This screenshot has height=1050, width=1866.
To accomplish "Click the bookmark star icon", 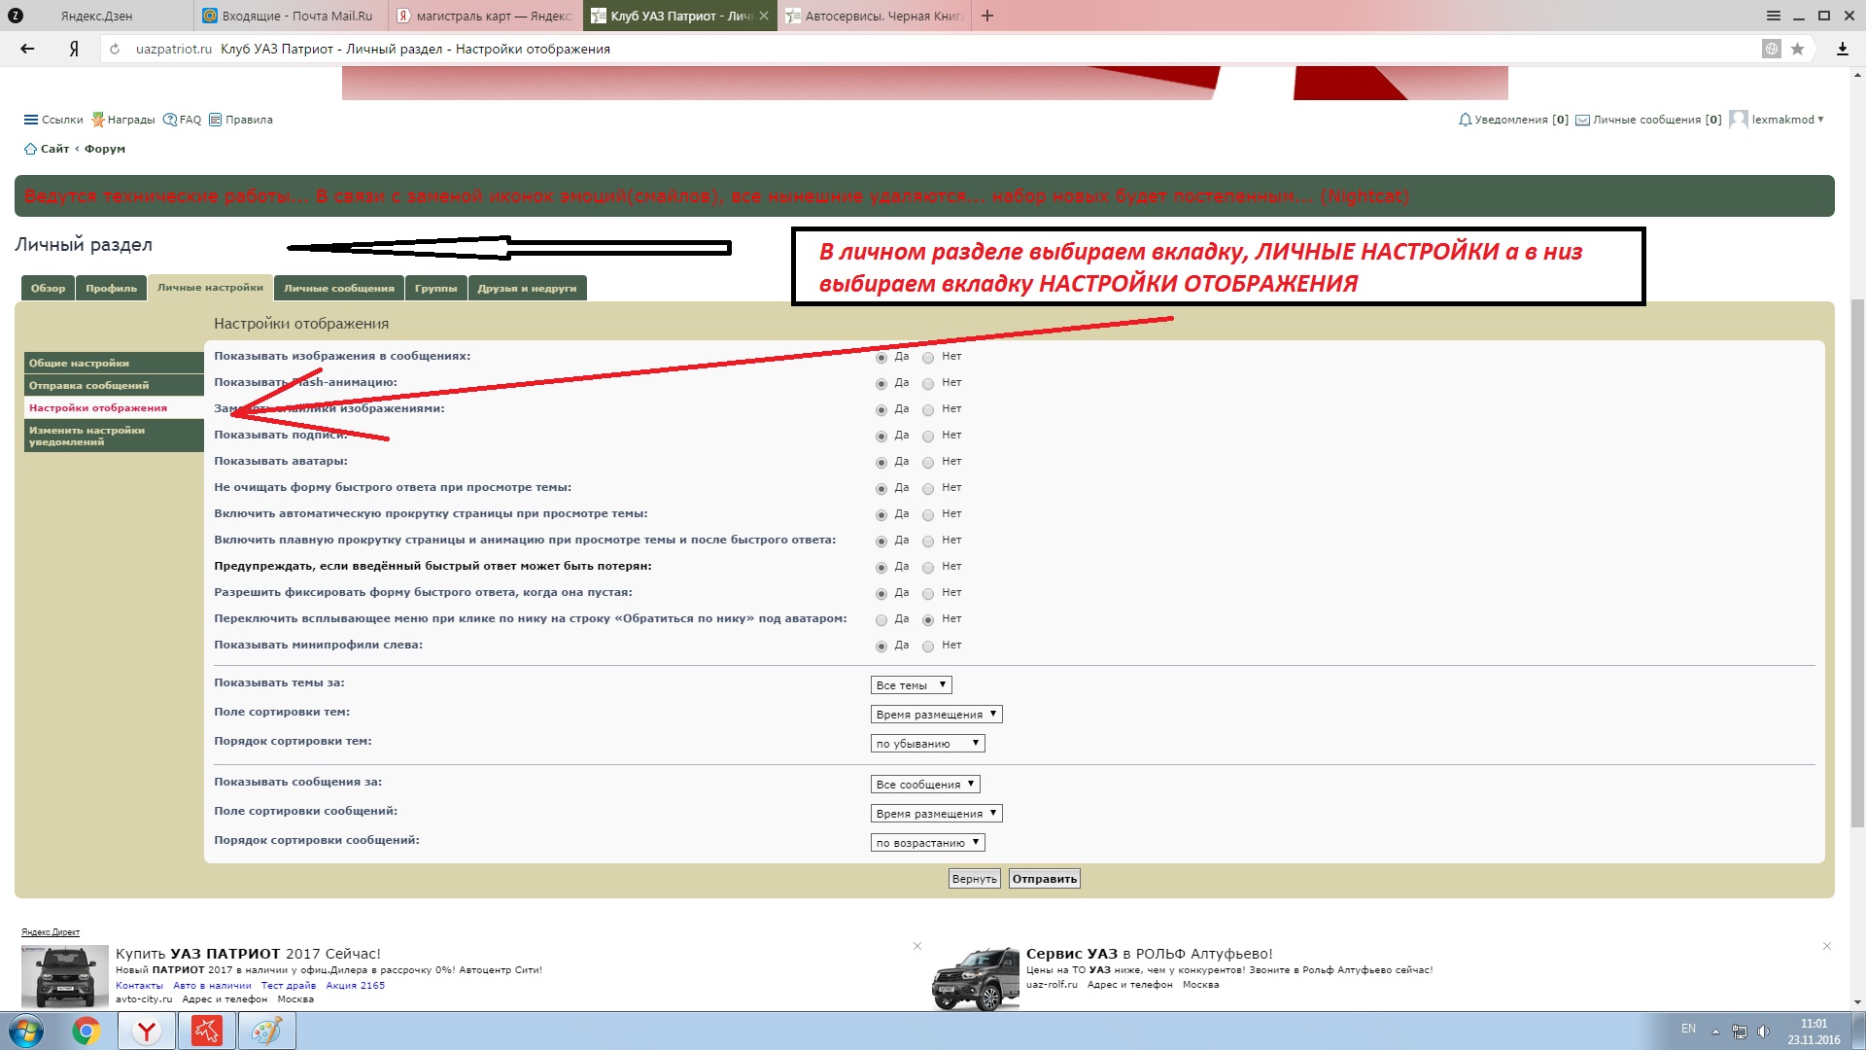I will [x=1798, y=49].
